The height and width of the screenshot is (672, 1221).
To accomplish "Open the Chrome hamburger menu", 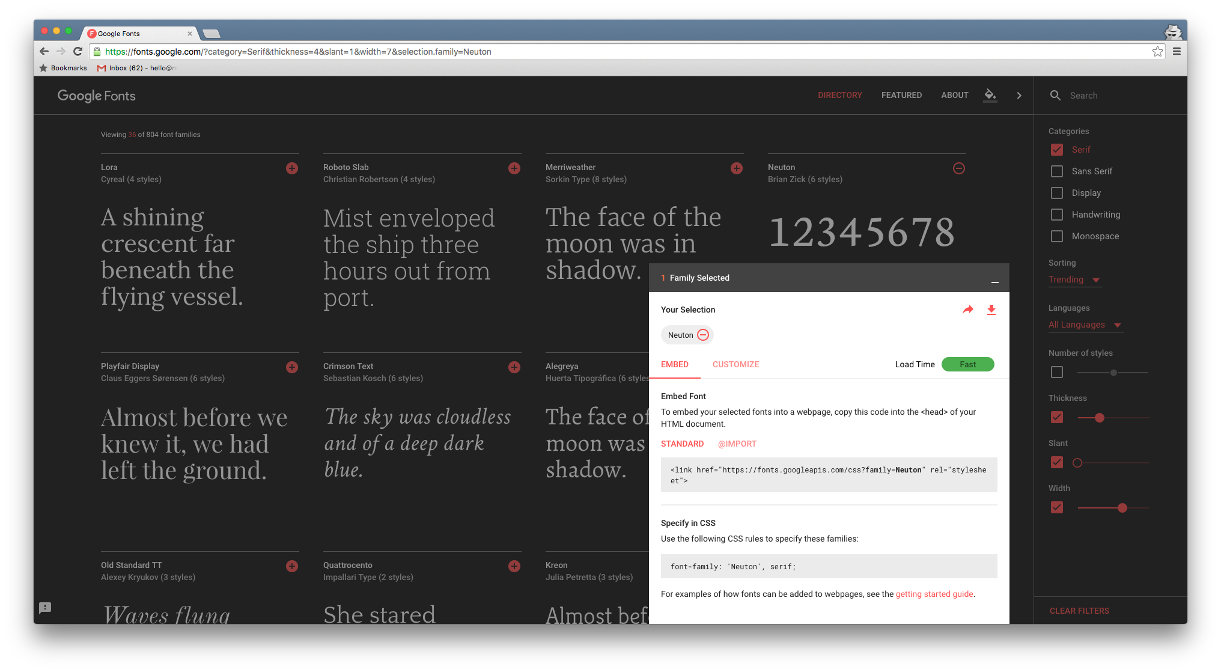I will tap(1177, 52).
